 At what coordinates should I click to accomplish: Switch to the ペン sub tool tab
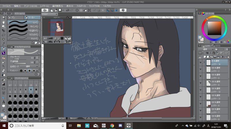[x=16, y=18]
